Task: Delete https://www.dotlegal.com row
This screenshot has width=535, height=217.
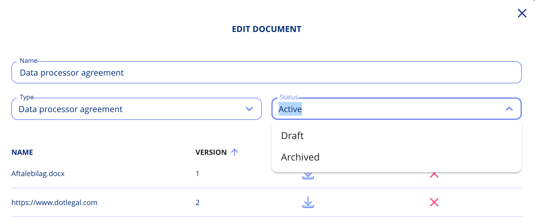Action: point(434,202)
